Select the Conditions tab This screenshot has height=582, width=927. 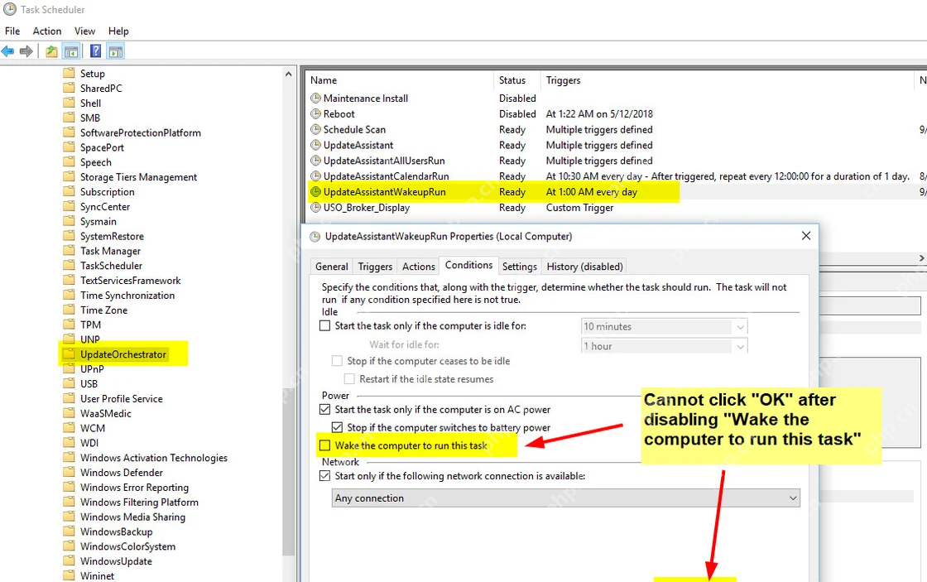[468, 265]
